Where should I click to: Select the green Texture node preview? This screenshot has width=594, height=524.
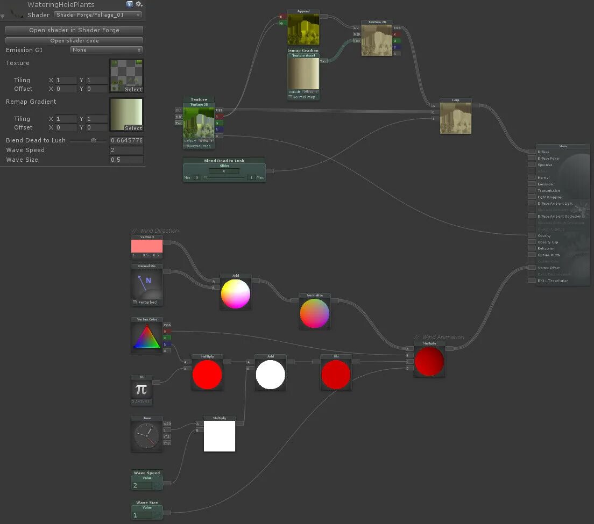pos(199,123)
